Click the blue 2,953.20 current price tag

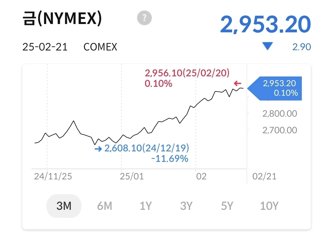tap(278, 88)
